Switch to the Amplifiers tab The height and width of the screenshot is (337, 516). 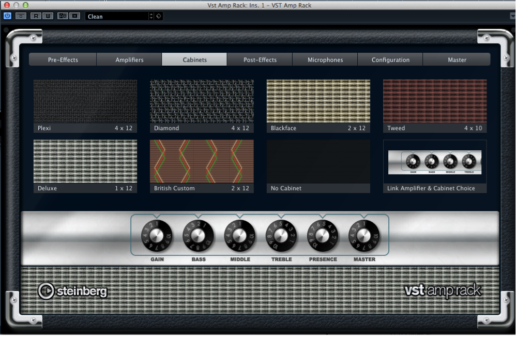(x=129, y=59)
